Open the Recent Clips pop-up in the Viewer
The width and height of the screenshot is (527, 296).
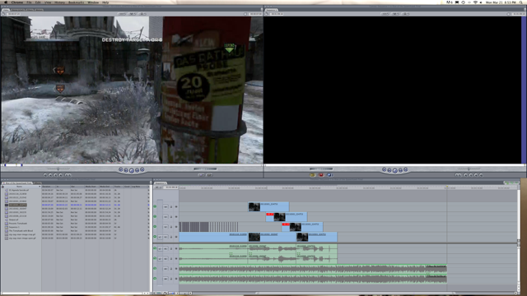pos(202,175)
